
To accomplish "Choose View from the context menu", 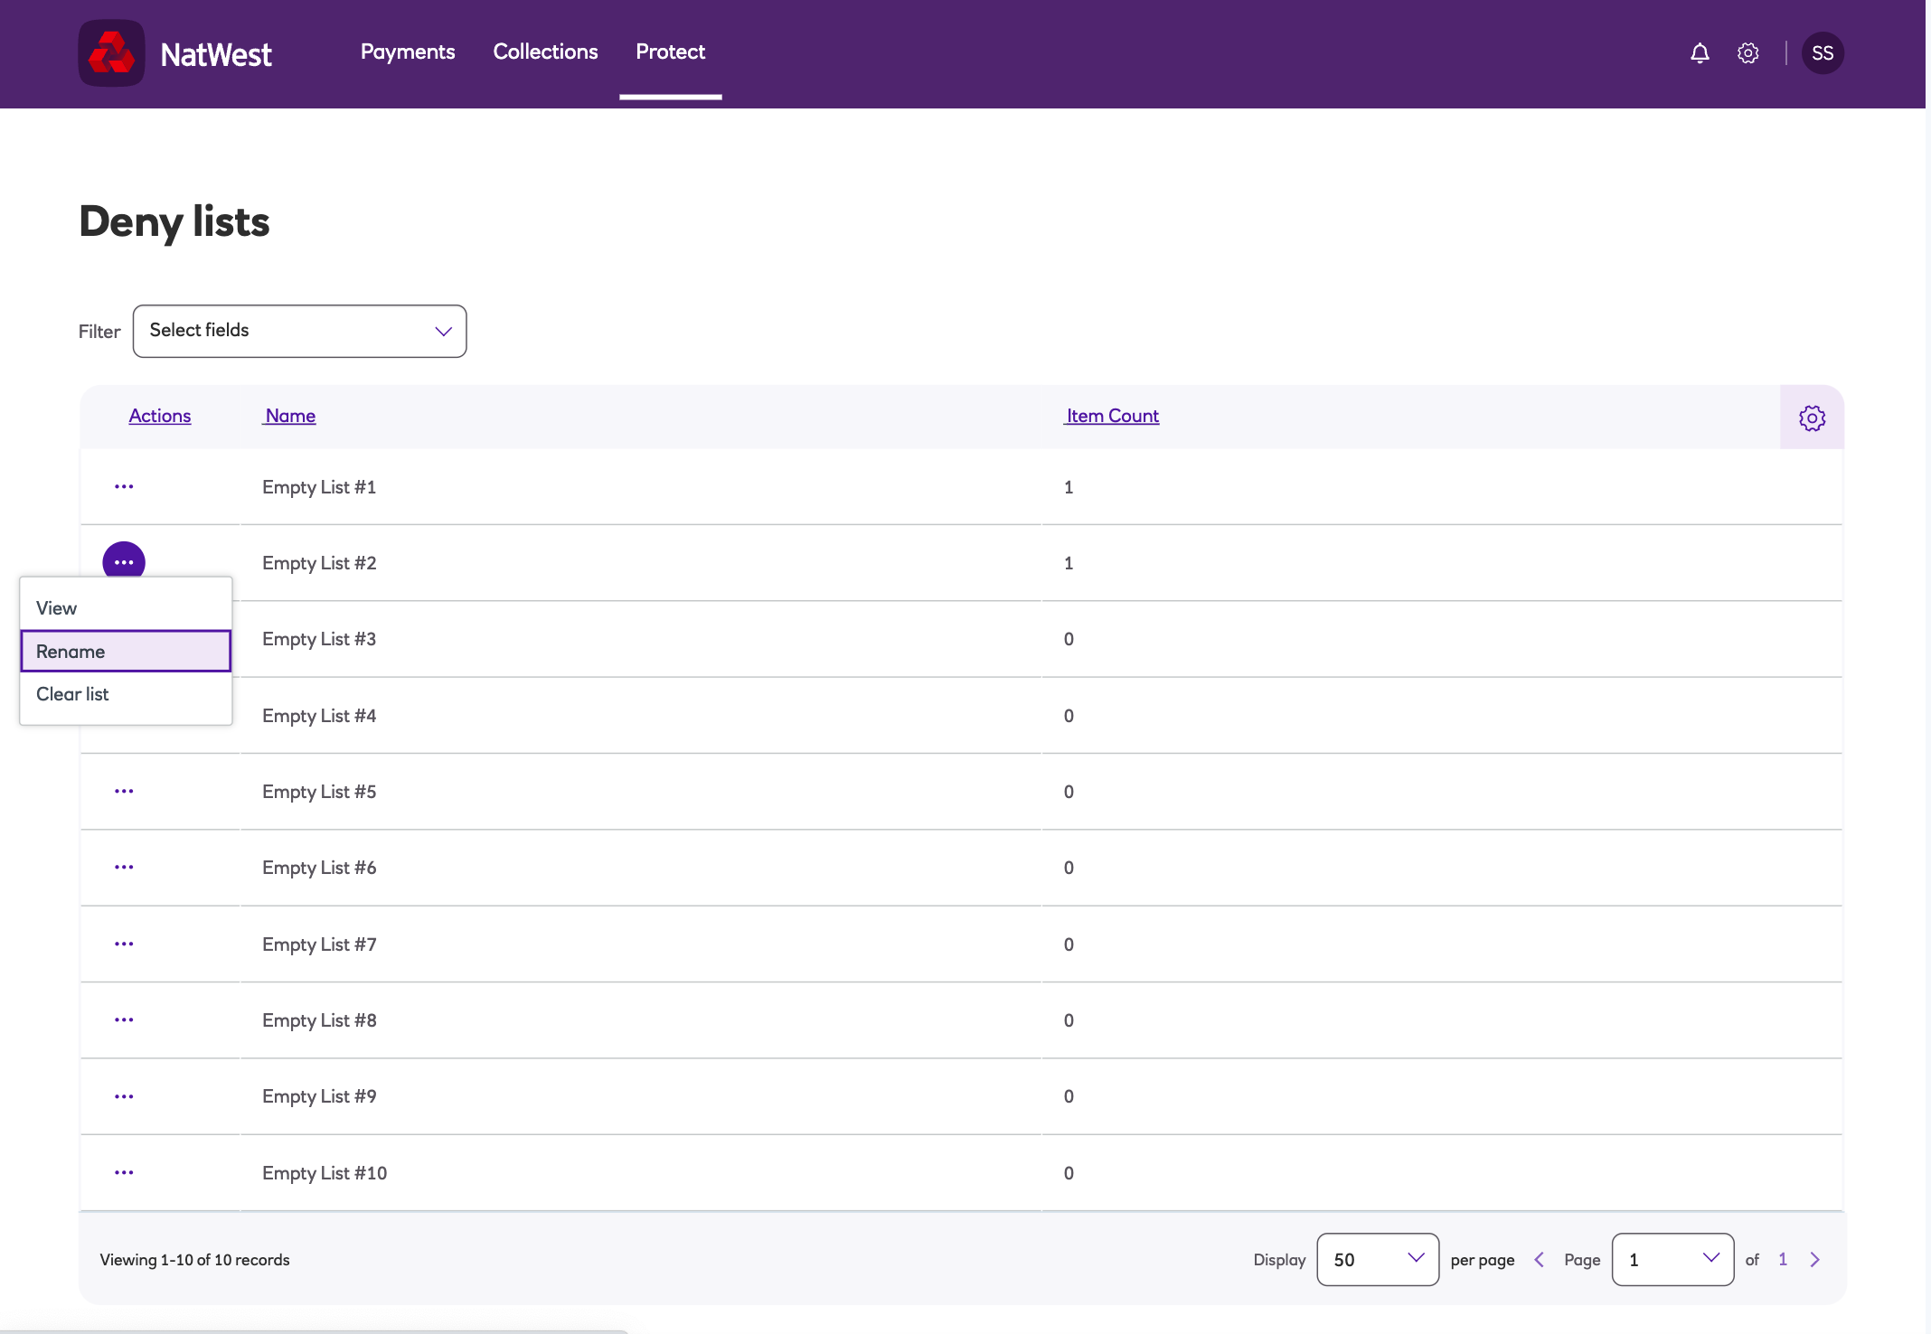I will [x=126, y=608].
